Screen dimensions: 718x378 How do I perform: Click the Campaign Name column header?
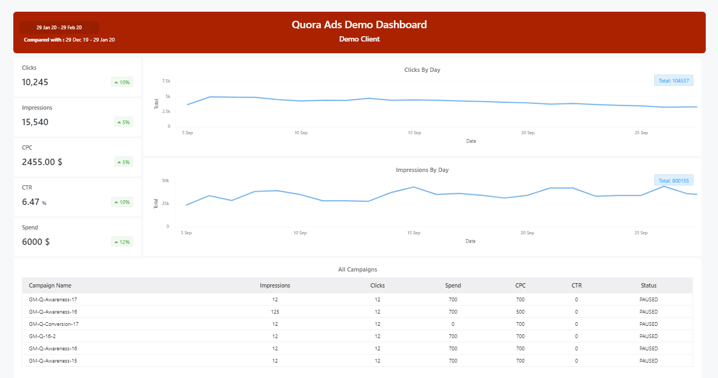click(50, 285)
